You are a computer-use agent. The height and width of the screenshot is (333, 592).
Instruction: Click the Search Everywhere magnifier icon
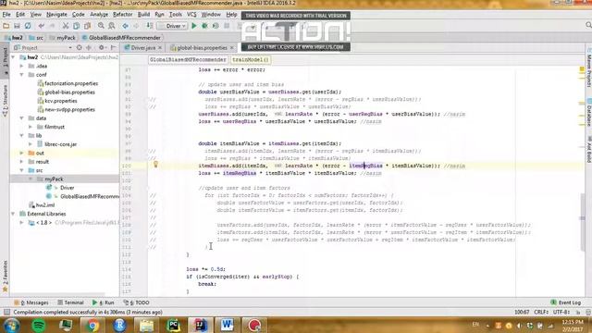(588, 25)
